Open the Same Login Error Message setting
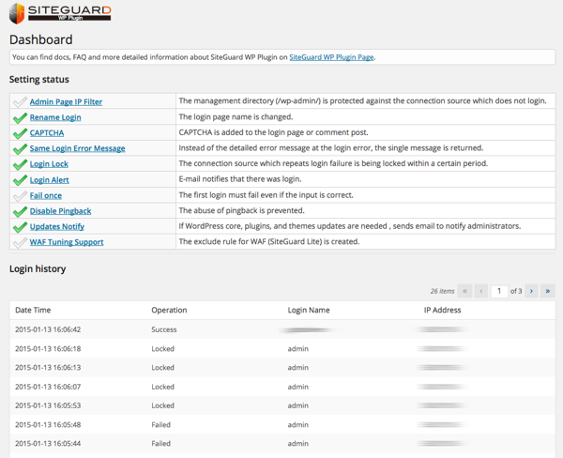563x458 pixels. click(77, 148)
